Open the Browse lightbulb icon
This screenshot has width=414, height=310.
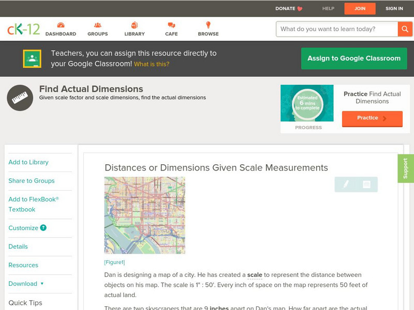point(208,26)
